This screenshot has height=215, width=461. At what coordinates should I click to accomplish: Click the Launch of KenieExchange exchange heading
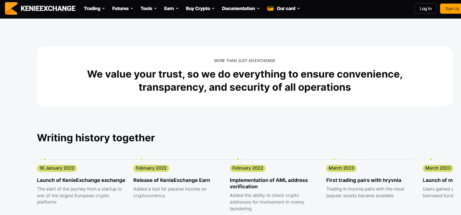(x=81, y=180)
